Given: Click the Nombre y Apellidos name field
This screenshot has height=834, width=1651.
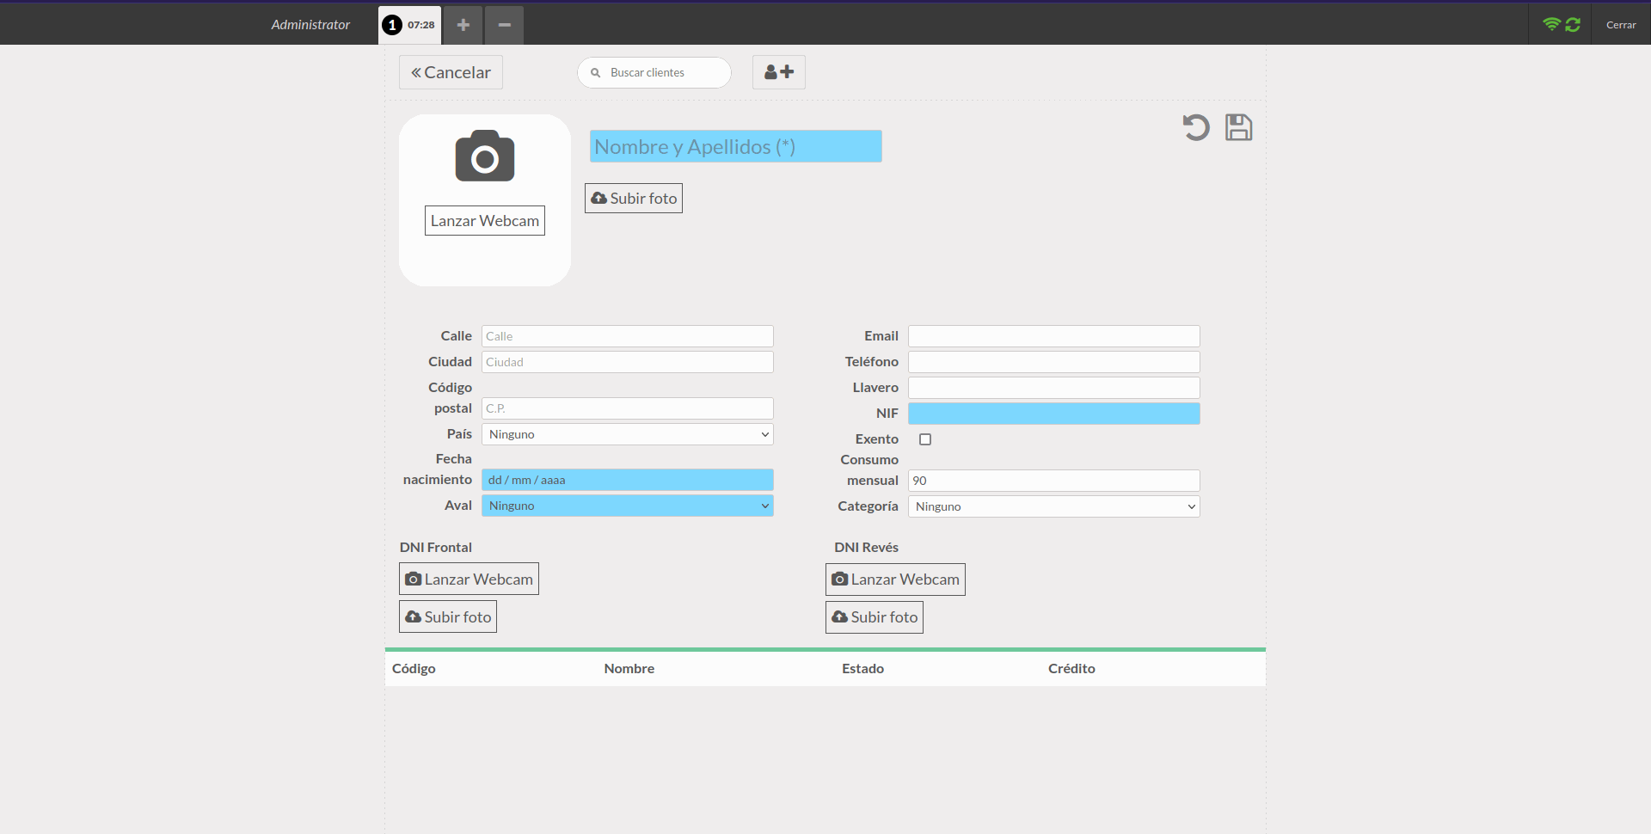Looking at the screenshot, I should point(736,146).
